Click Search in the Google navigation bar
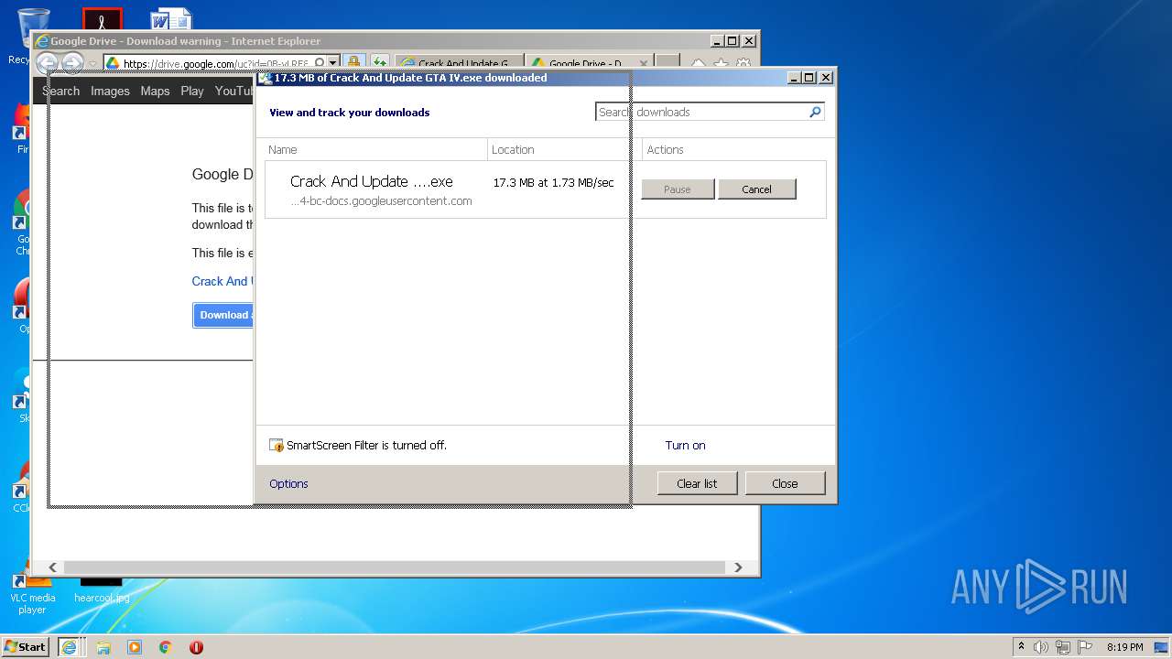Screen dimensions: 1172x659 point(61,91)
